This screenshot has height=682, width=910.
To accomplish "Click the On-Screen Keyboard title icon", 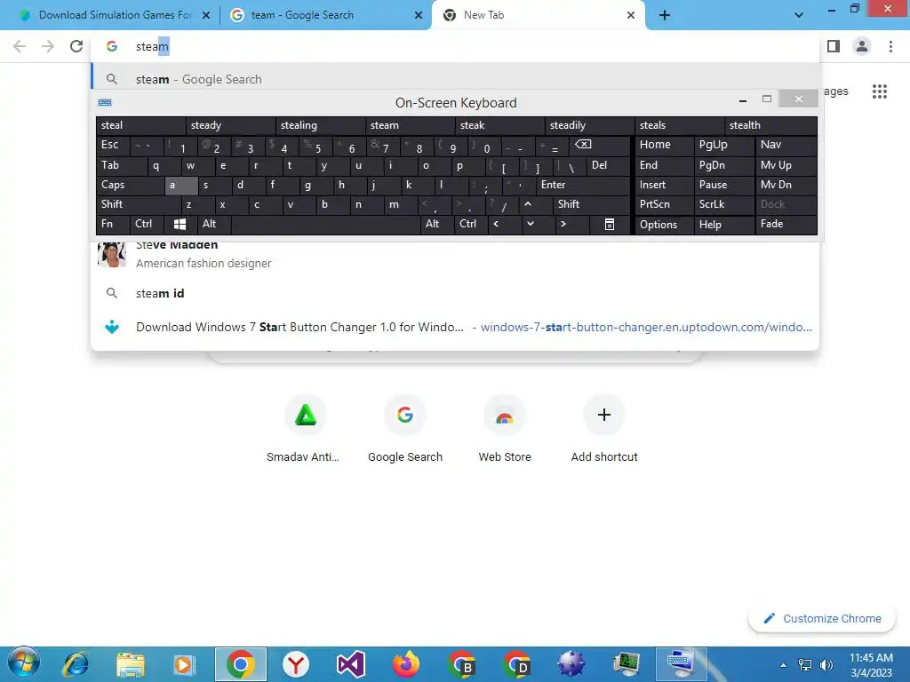I will pyautogui.click(x=105, y=103).
